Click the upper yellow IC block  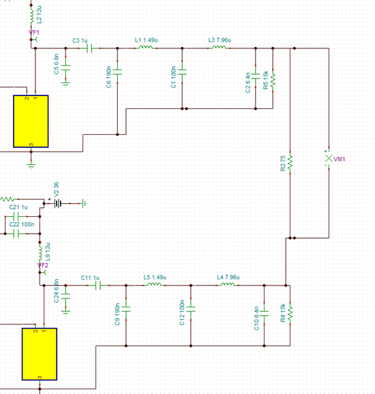(31, 121)
